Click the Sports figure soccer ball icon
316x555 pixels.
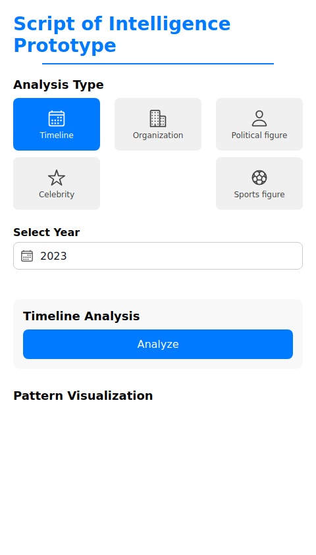pyautogui.click(x=259, y=178)
